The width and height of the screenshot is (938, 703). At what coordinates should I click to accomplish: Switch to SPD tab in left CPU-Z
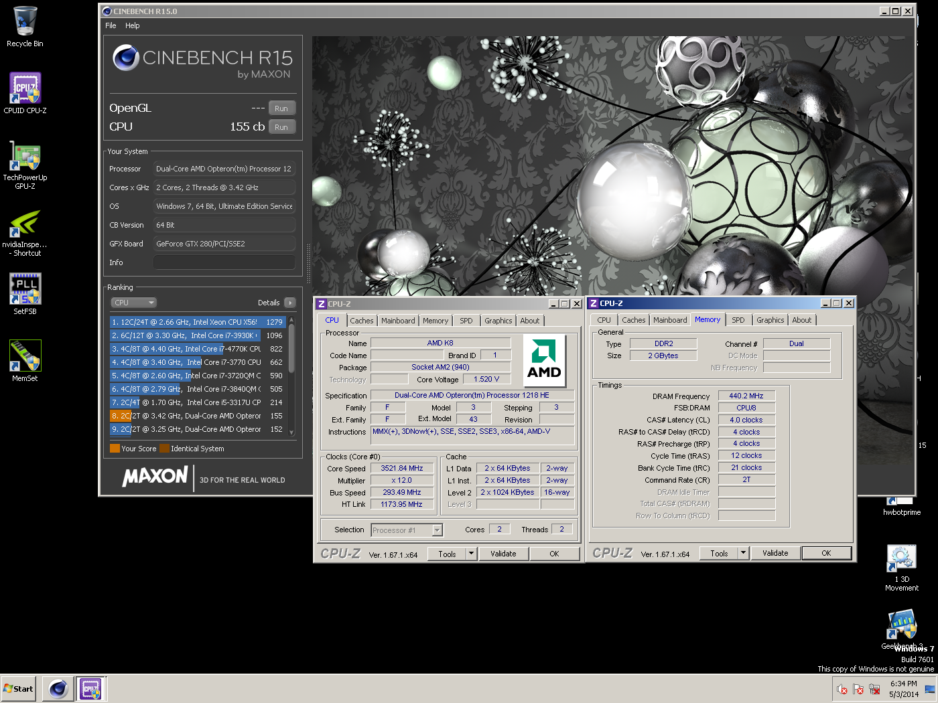[466, 321]
